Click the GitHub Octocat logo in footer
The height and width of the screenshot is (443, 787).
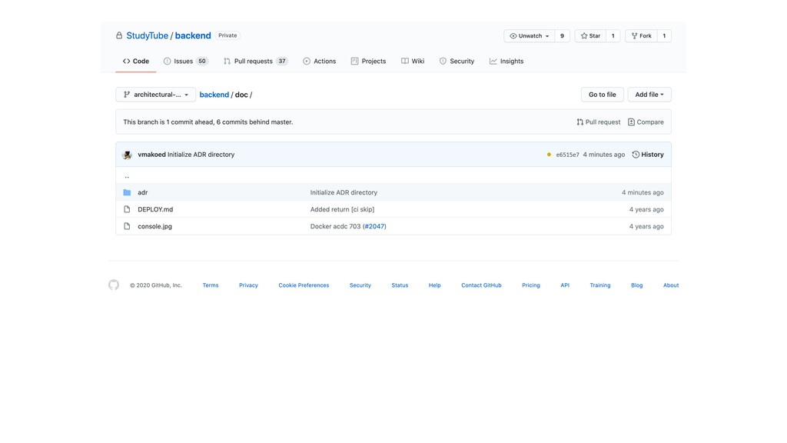tap(114, 285)
